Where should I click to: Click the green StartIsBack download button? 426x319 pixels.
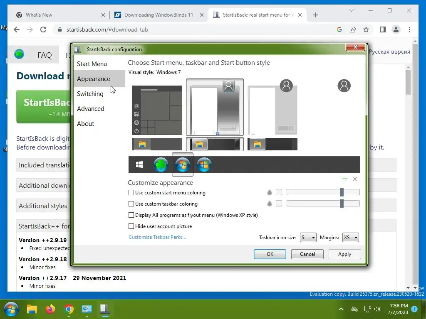click(43, 107)
